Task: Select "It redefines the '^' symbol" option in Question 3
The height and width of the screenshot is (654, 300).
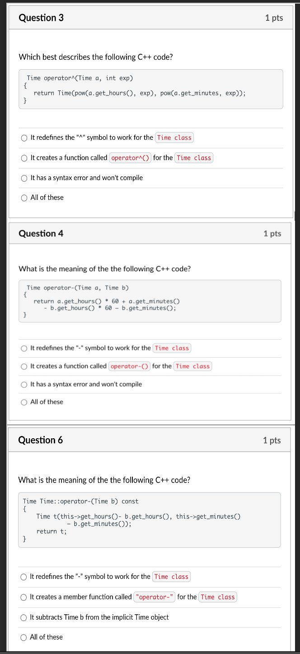Action: (24, 137)
